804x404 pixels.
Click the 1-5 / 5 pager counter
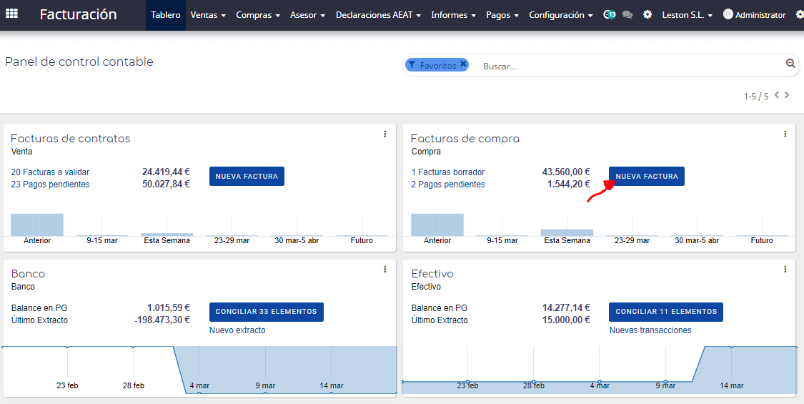point(756,96)
